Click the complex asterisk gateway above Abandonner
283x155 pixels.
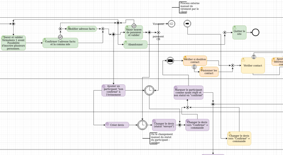pyautogui.click(x=118, y=23)
